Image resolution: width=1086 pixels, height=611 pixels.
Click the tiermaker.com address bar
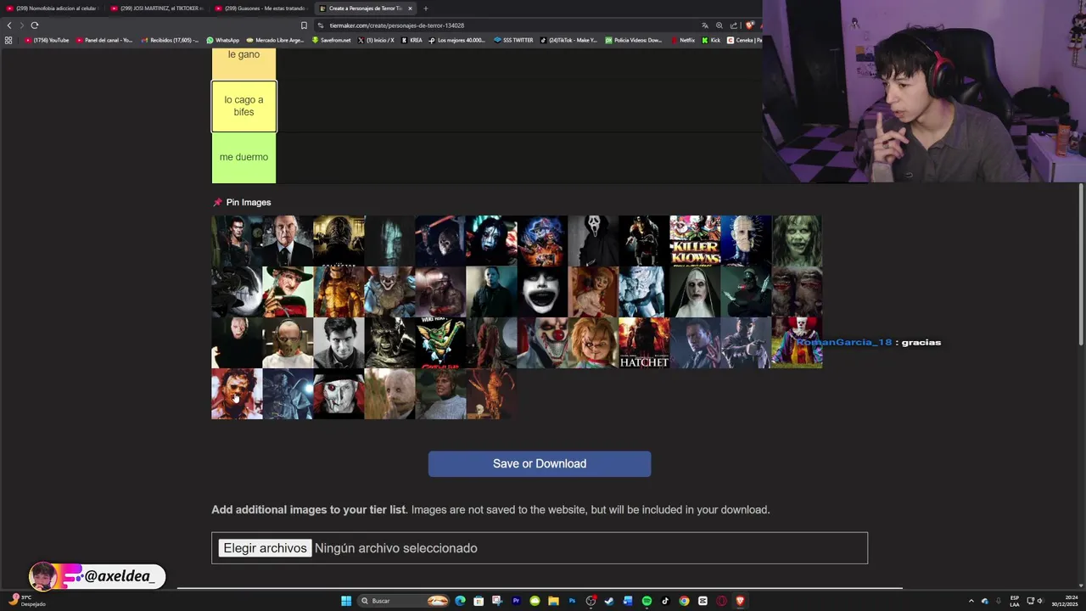pyautogui.click(x=509, y=25)
